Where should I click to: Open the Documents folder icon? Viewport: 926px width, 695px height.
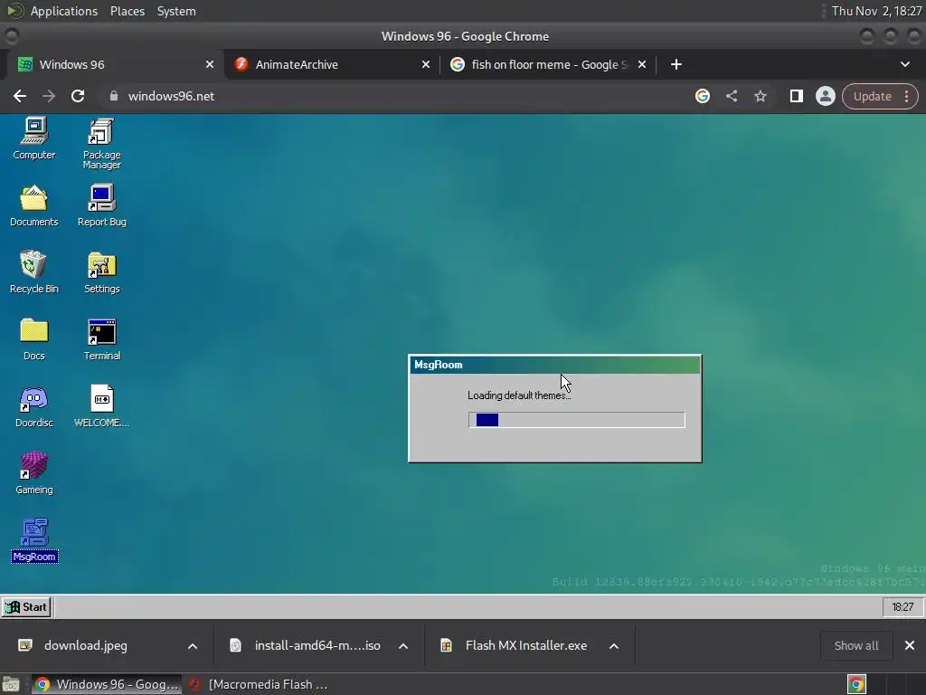tap(33, 205)
